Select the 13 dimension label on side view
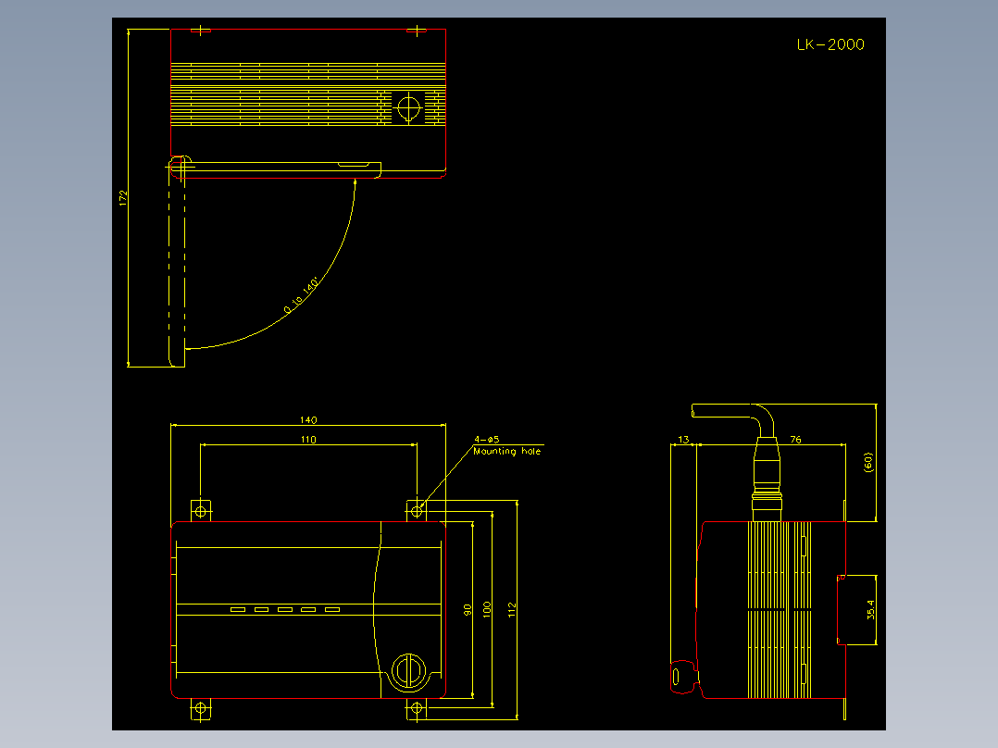The height and width of the screenshot is (748, 998). coord(684,440)
